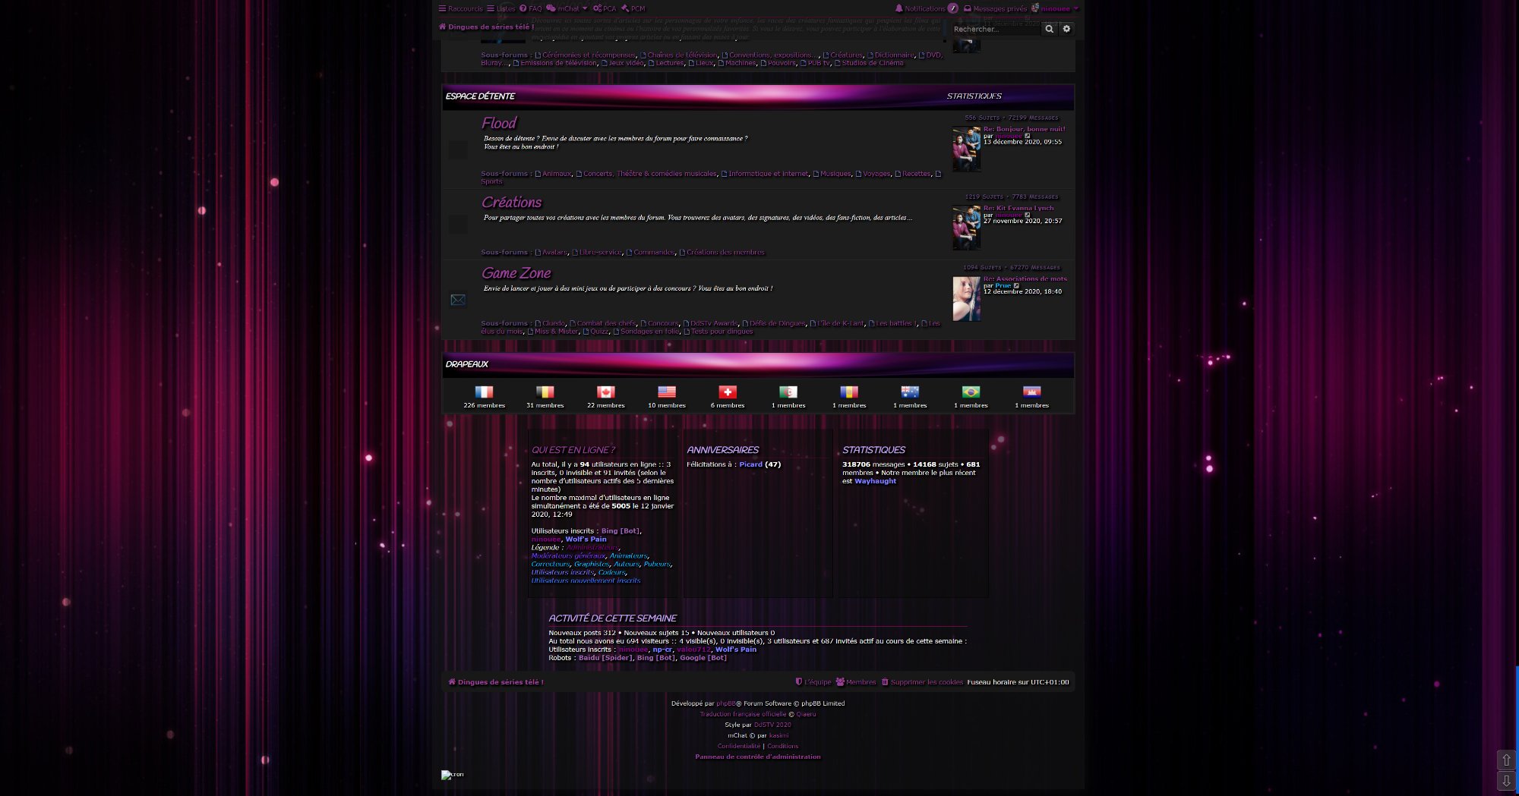Screen dimensions: 1519x796
Task: Open the PCA menu item
Action: pyautogui.click(x=605, y=8)
